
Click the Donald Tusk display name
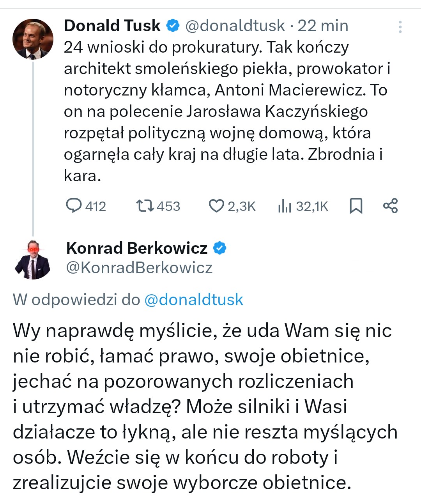pos(112,26)
